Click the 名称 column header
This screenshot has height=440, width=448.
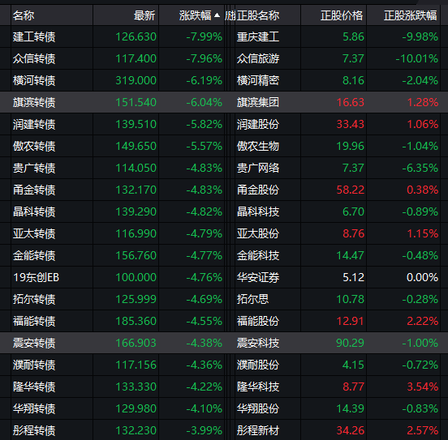pyautogui.click(x=24, y=15)
